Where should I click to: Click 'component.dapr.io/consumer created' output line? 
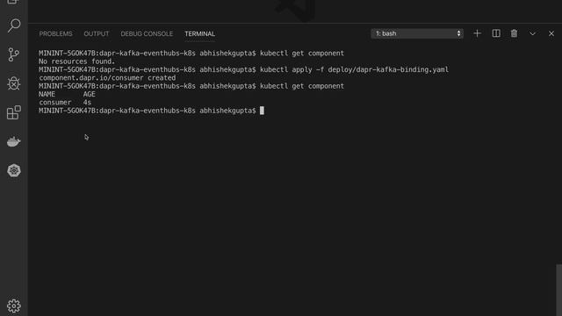[107, 78]
